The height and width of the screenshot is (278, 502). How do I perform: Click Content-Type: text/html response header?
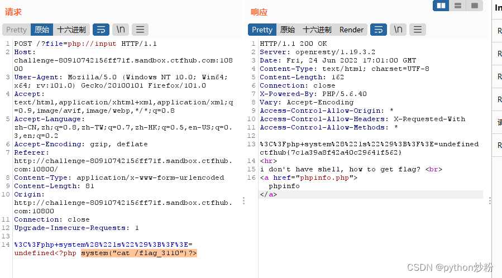345,69
